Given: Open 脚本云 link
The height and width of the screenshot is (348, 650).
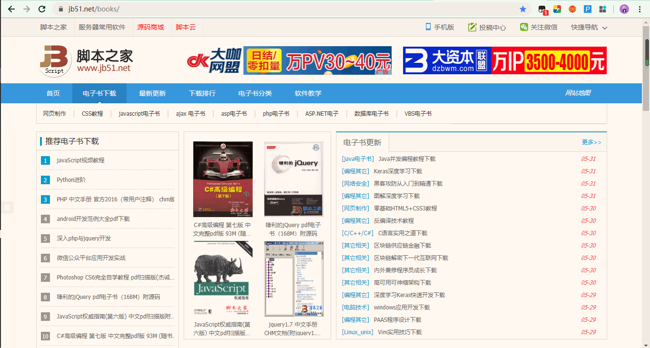Looking at the screenshot, I should pos(186,27).
